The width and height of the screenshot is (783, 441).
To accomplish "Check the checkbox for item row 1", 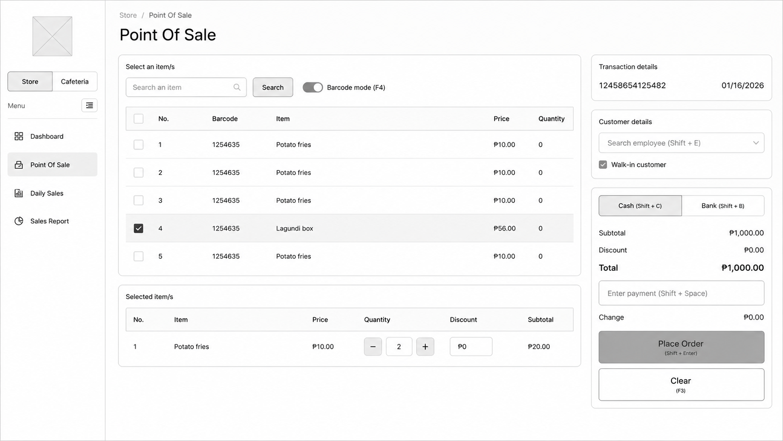I will pyautogui.click(x=139, y=144).
